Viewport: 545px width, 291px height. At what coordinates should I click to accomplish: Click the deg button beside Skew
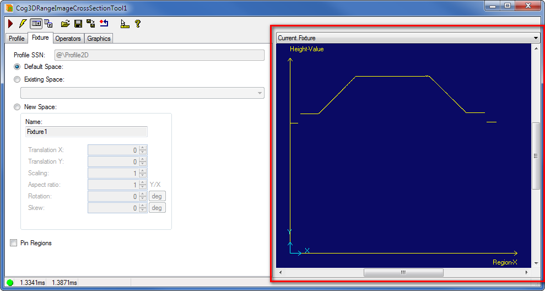[157, 208]
